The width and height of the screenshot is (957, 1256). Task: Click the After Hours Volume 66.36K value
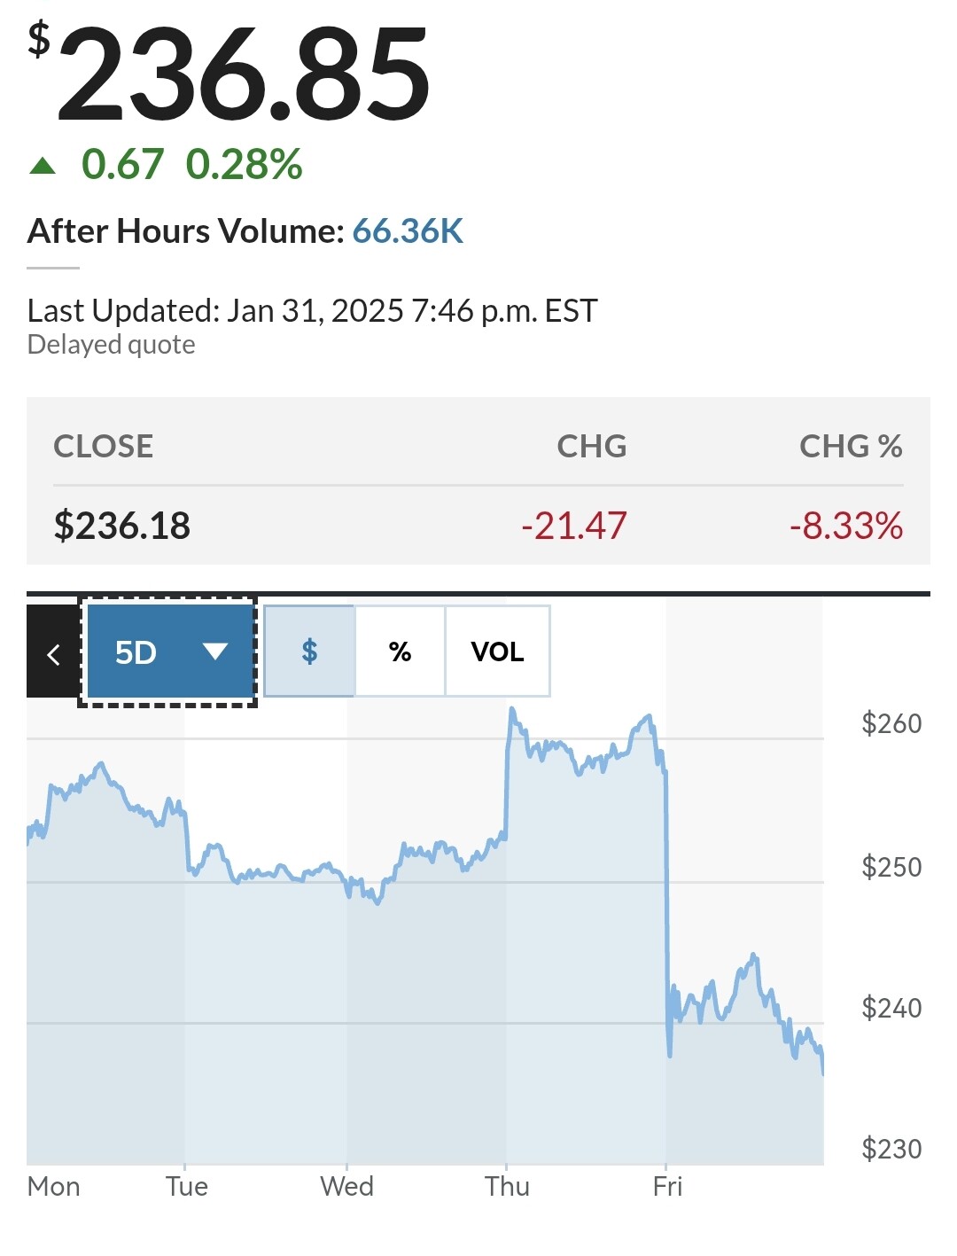point(408,231)
